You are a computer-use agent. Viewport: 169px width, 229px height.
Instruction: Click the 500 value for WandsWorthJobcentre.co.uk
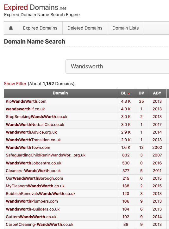[126, 163]
